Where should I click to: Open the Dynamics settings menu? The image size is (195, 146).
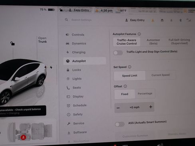coord(79,43)
